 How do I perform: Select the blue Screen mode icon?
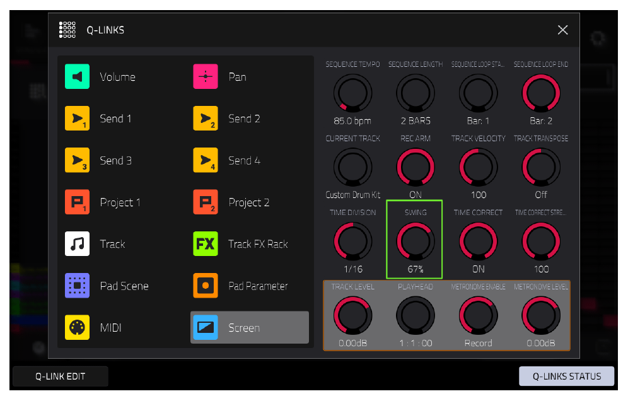[206, 327]
